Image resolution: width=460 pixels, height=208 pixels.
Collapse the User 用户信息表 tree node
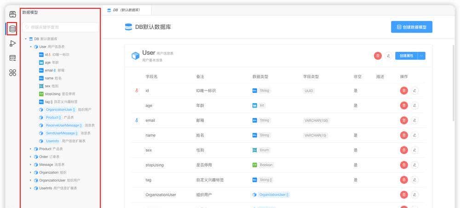(x=30, y=46)
